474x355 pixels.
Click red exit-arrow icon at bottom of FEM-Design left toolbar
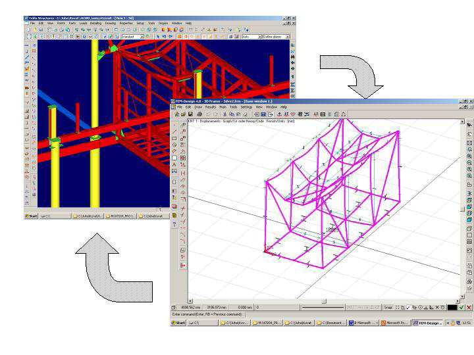point(182,265)
